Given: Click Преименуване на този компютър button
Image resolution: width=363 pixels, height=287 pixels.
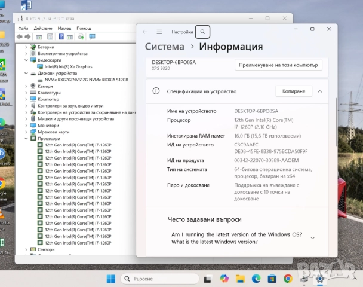Looking at the screenshot, I should 279,65.
